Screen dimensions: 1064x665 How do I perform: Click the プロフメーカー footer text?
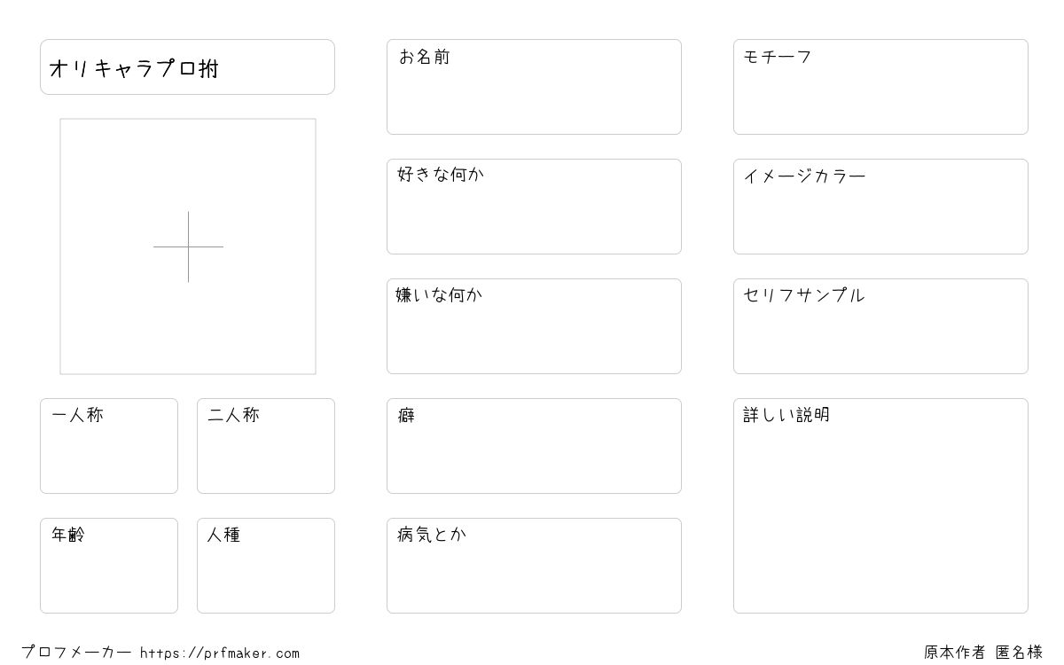click(x=76, y=653)
